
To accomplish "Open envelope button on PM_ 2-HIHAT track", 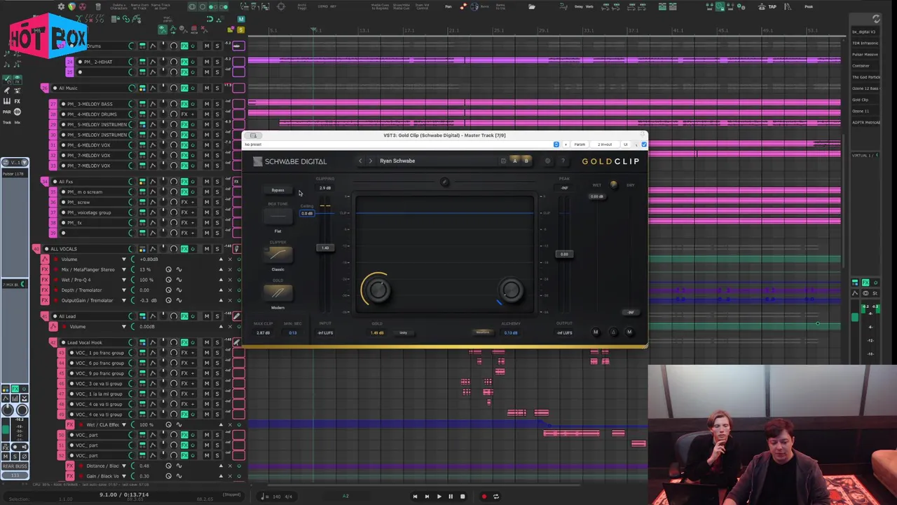I will pos(153,62).
